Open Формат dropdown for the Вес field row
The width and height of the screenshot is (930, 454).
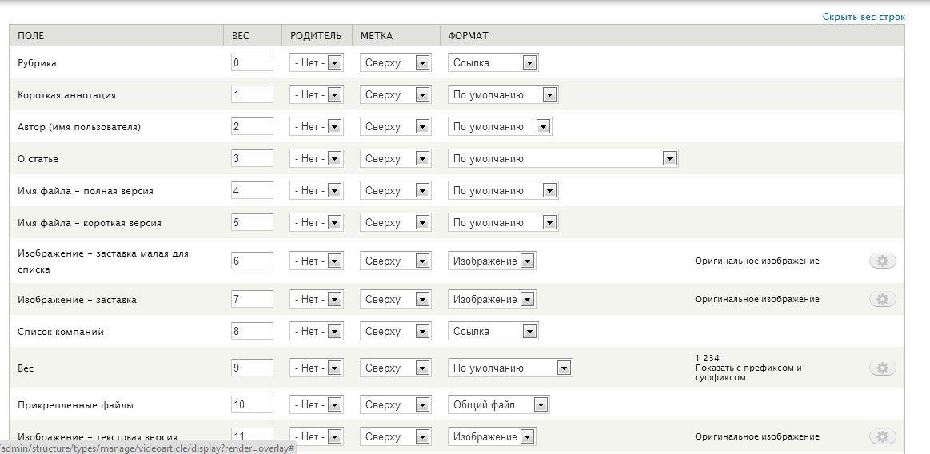(510, 368)
